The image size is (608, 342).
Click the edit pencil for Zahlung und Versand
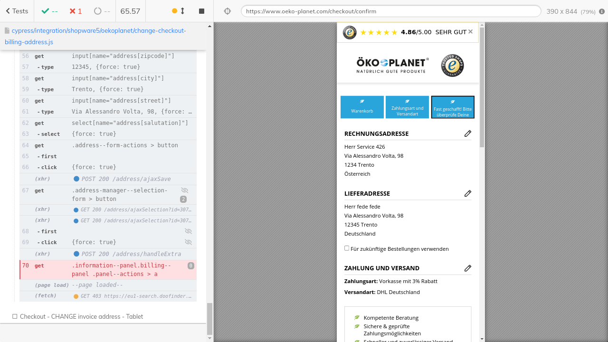[467, 268]
